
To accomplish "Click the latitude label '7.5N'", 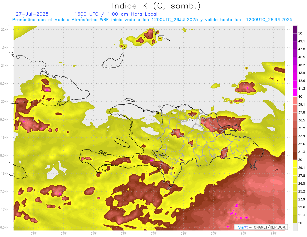I will [4, 191].
